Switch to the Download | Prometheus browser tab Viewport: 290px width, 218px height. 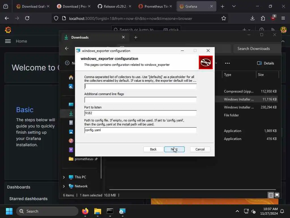[74, 6]
